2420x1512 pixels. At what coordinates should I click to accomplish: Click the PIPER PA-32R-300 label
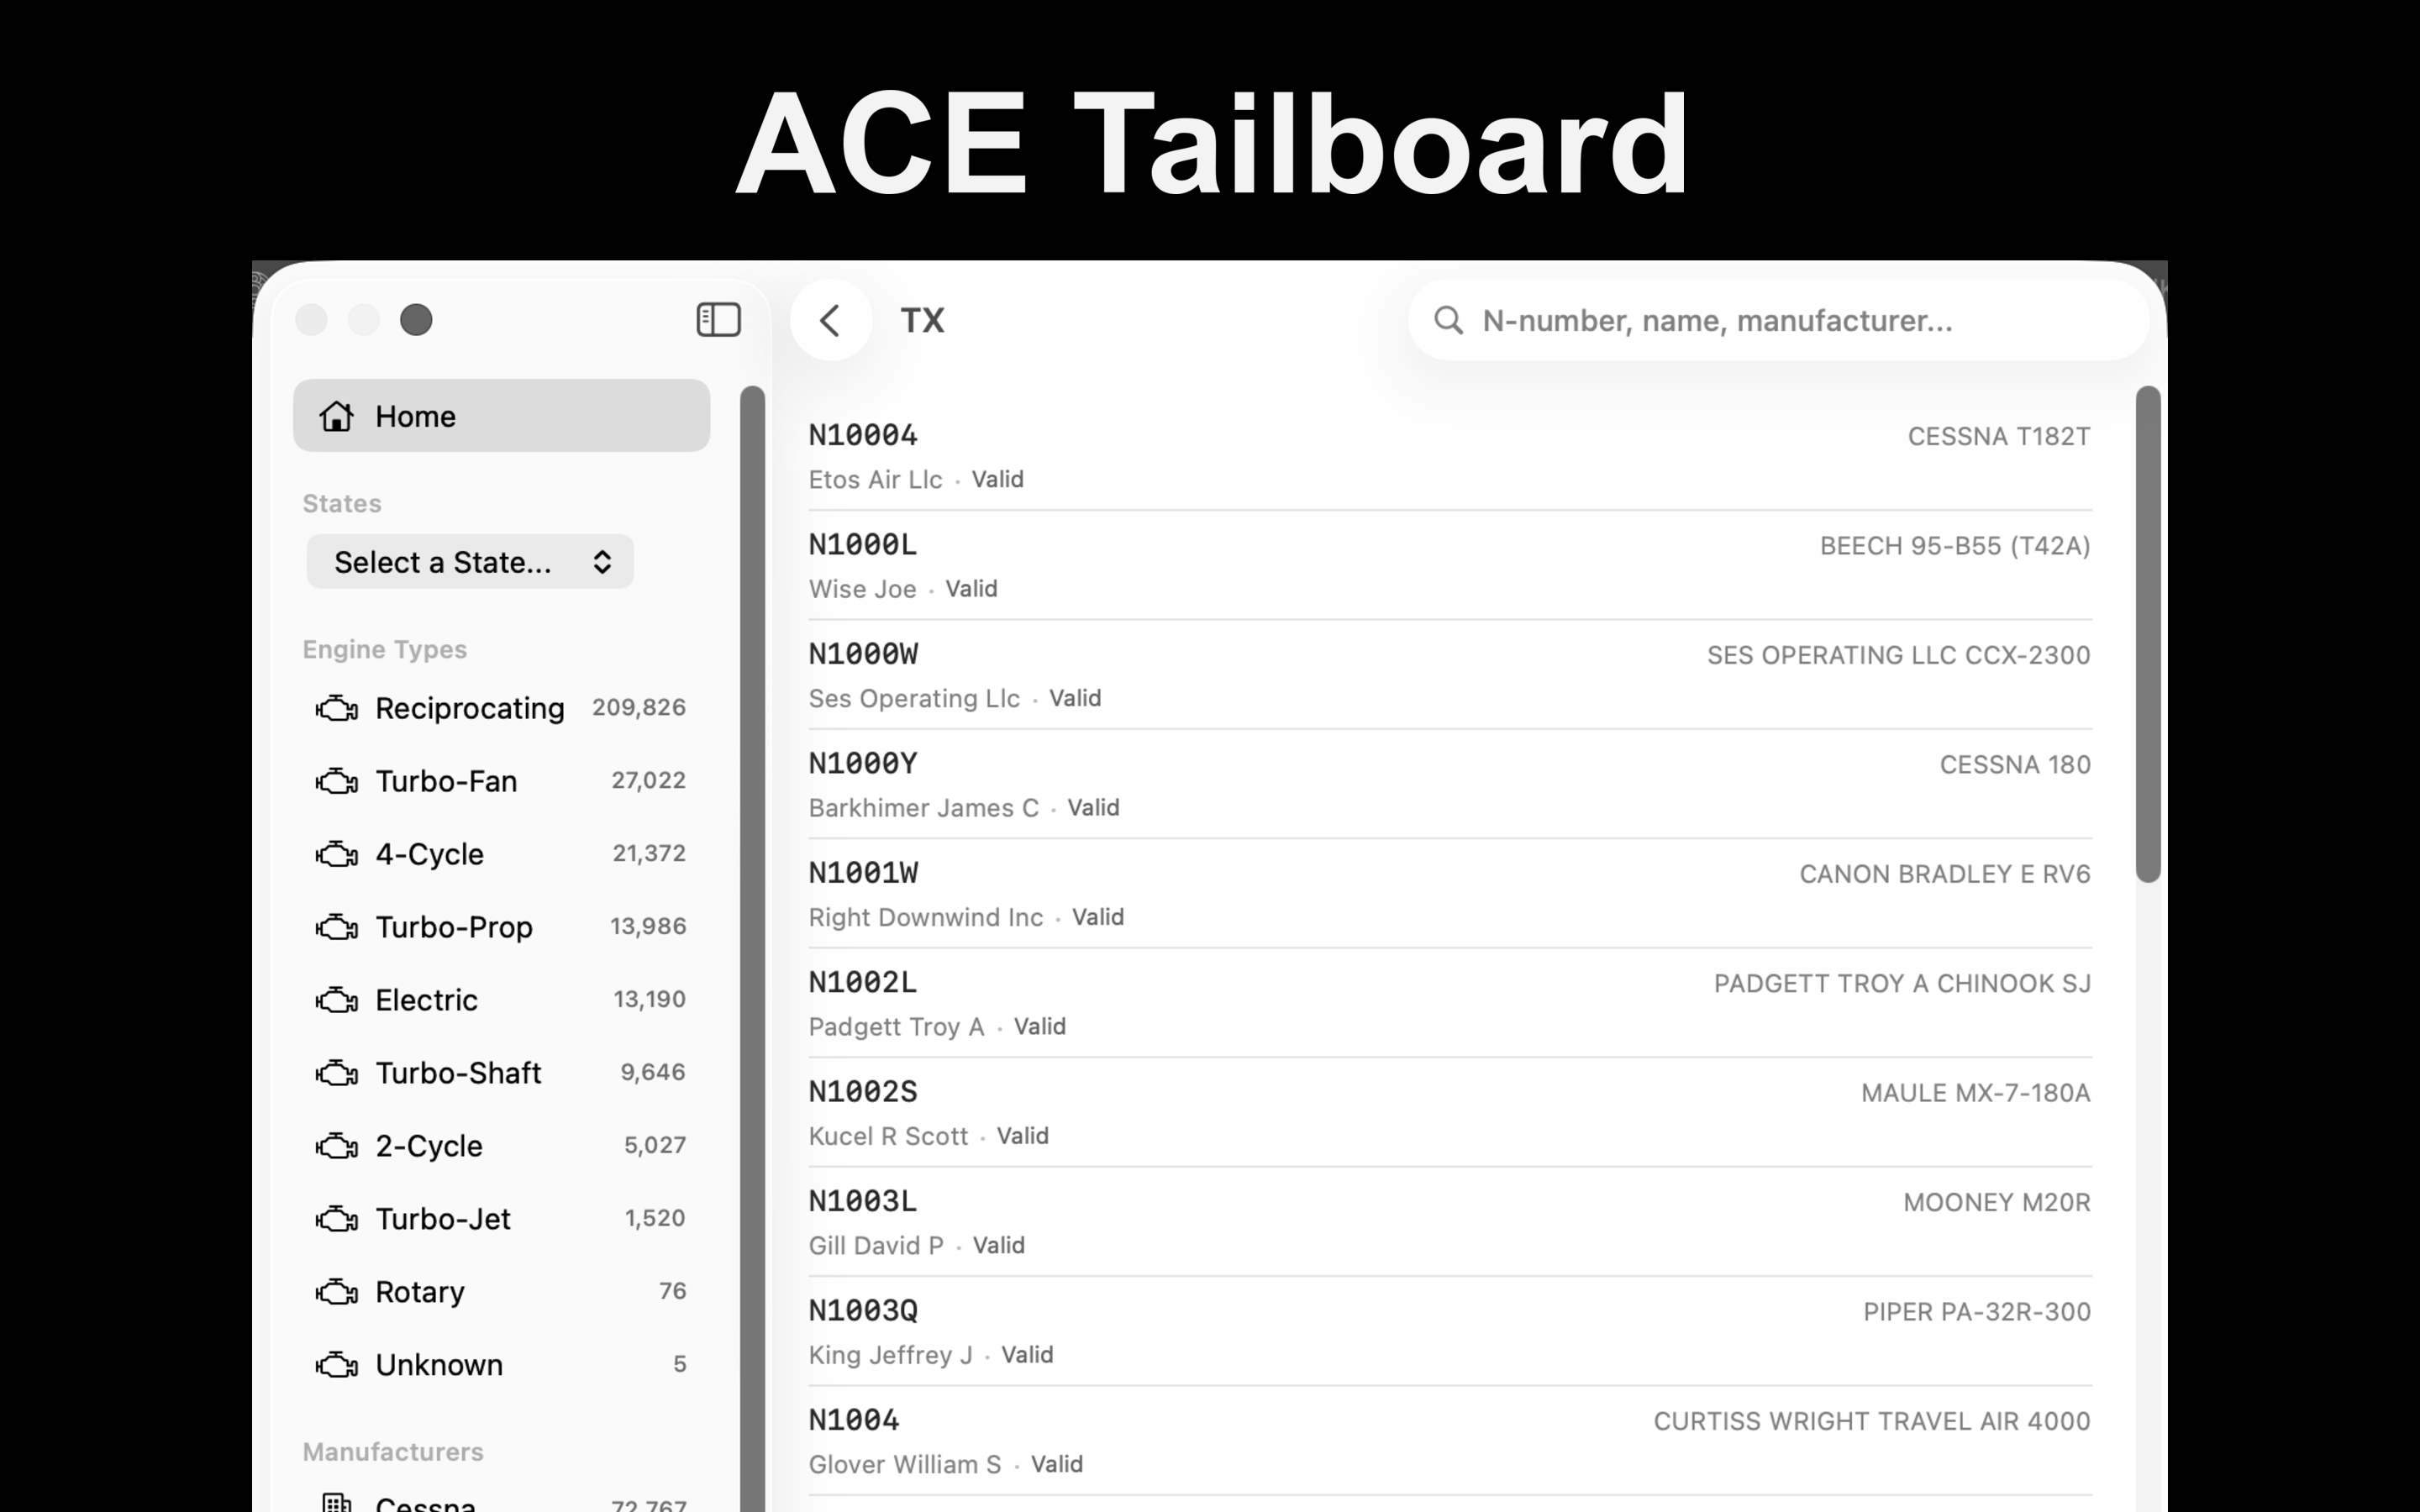1977,1312
